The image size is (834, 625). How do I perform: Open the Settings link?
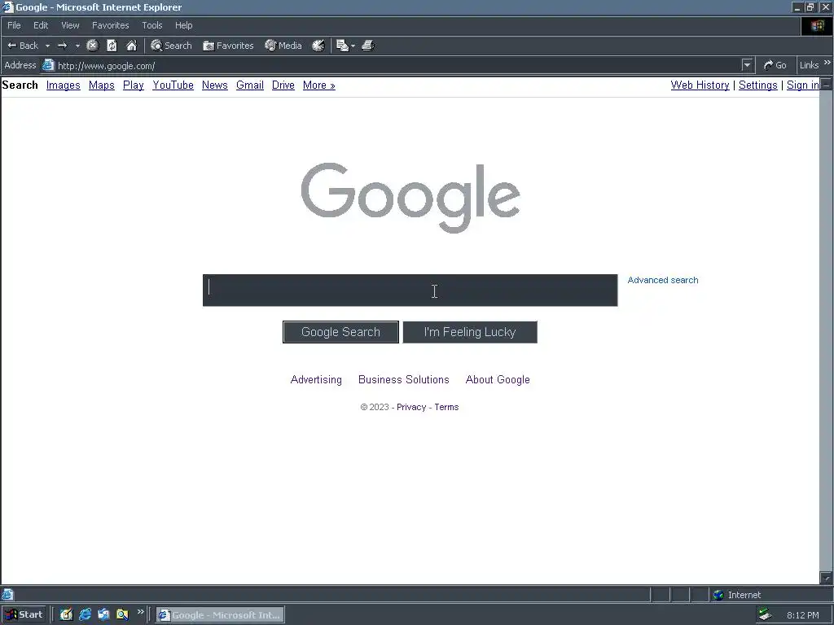[758, 85]
